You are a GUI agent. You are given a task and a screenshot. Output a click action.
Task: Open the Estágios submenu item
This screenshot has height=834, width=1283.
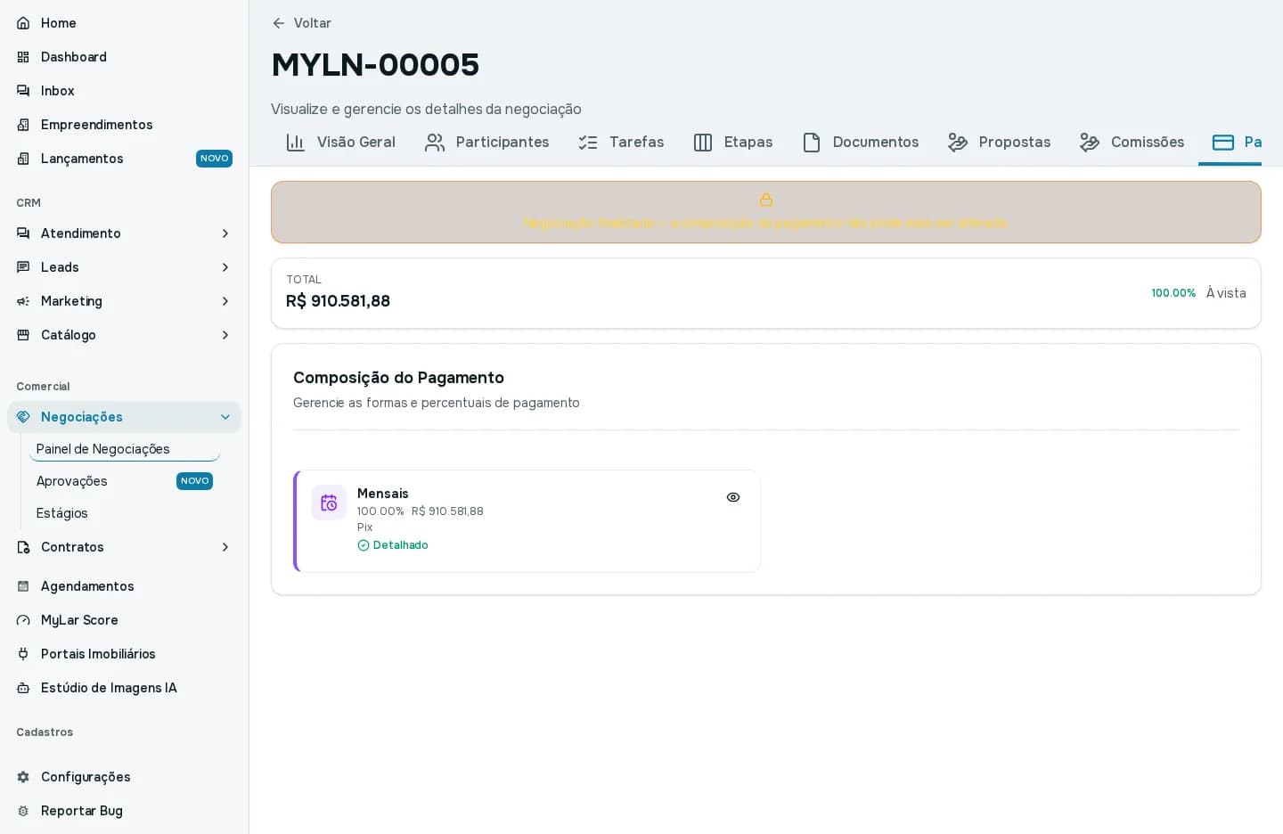click(x=125, y=513)
